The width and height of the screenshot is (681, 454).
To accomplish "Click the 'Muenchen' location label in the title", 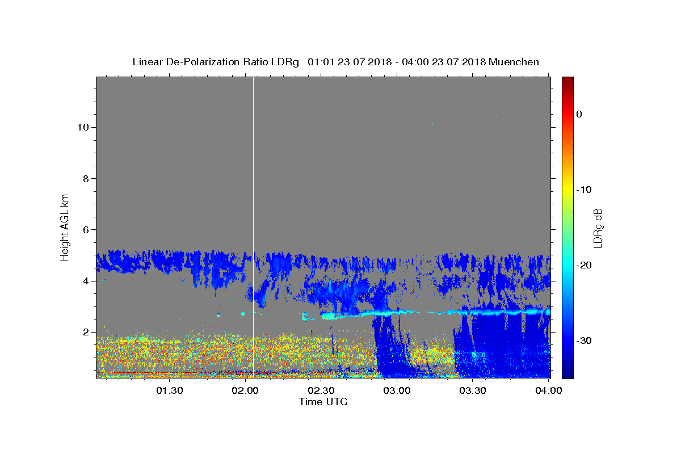I will click(x=514, y=62).
